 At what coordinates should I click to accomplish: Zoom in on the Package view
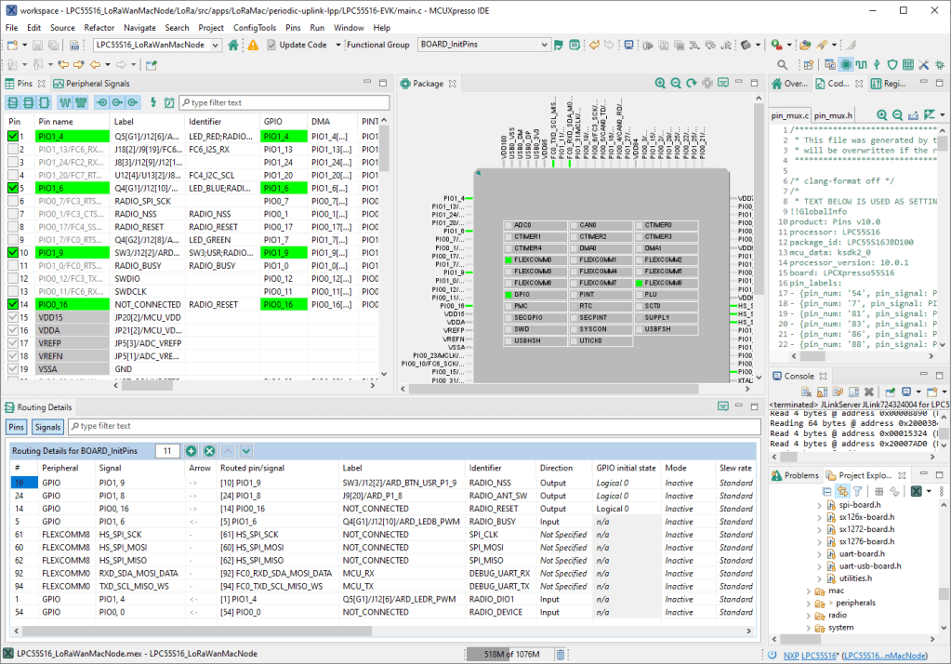660,84
